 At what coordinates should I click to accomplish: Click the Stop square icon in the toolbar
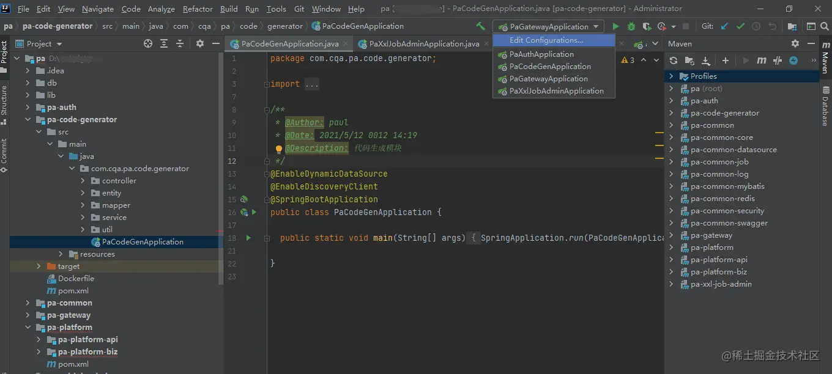coord(686,26)
